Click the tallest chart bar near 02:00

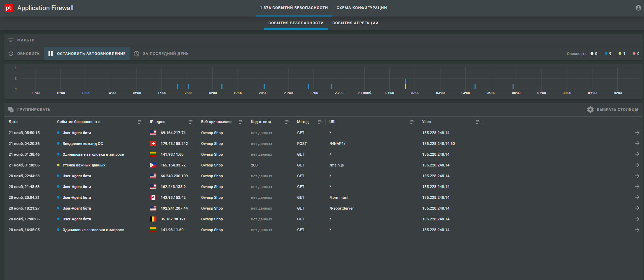pos(405,84)
